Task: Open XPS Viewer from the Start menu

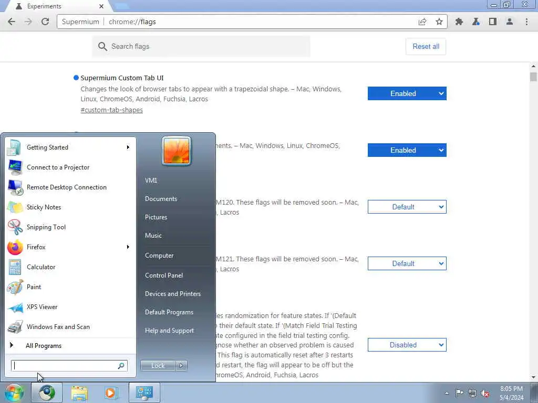Action: click(x=70, y=306)
